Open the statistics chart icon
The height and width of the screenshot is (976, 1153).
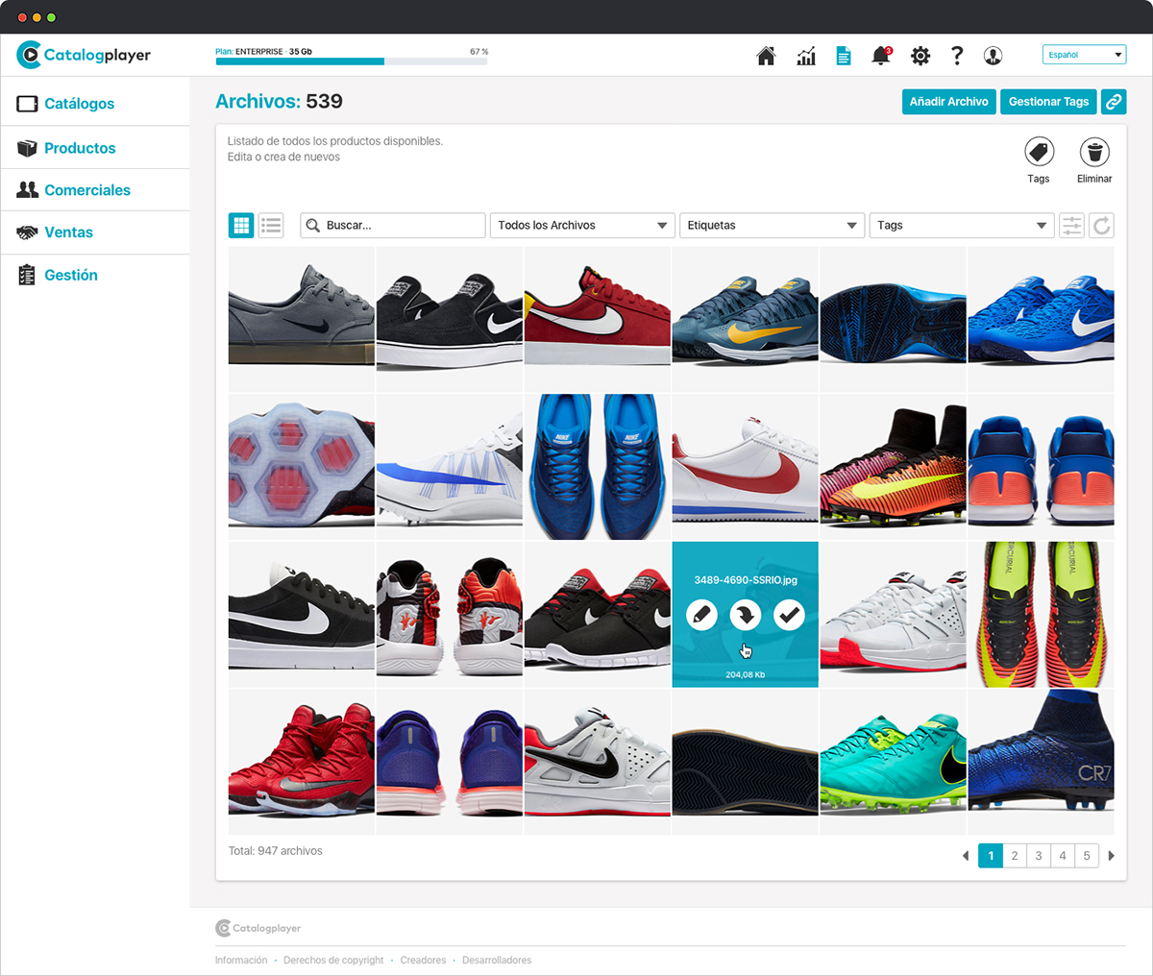point(806,56)
